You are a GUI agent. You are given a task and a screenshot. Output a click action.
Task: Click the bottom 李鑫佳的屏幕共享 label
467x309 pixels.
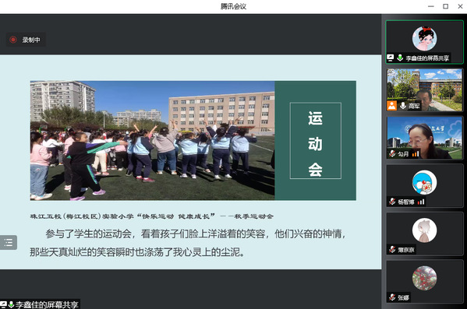(x=47, y=305)
